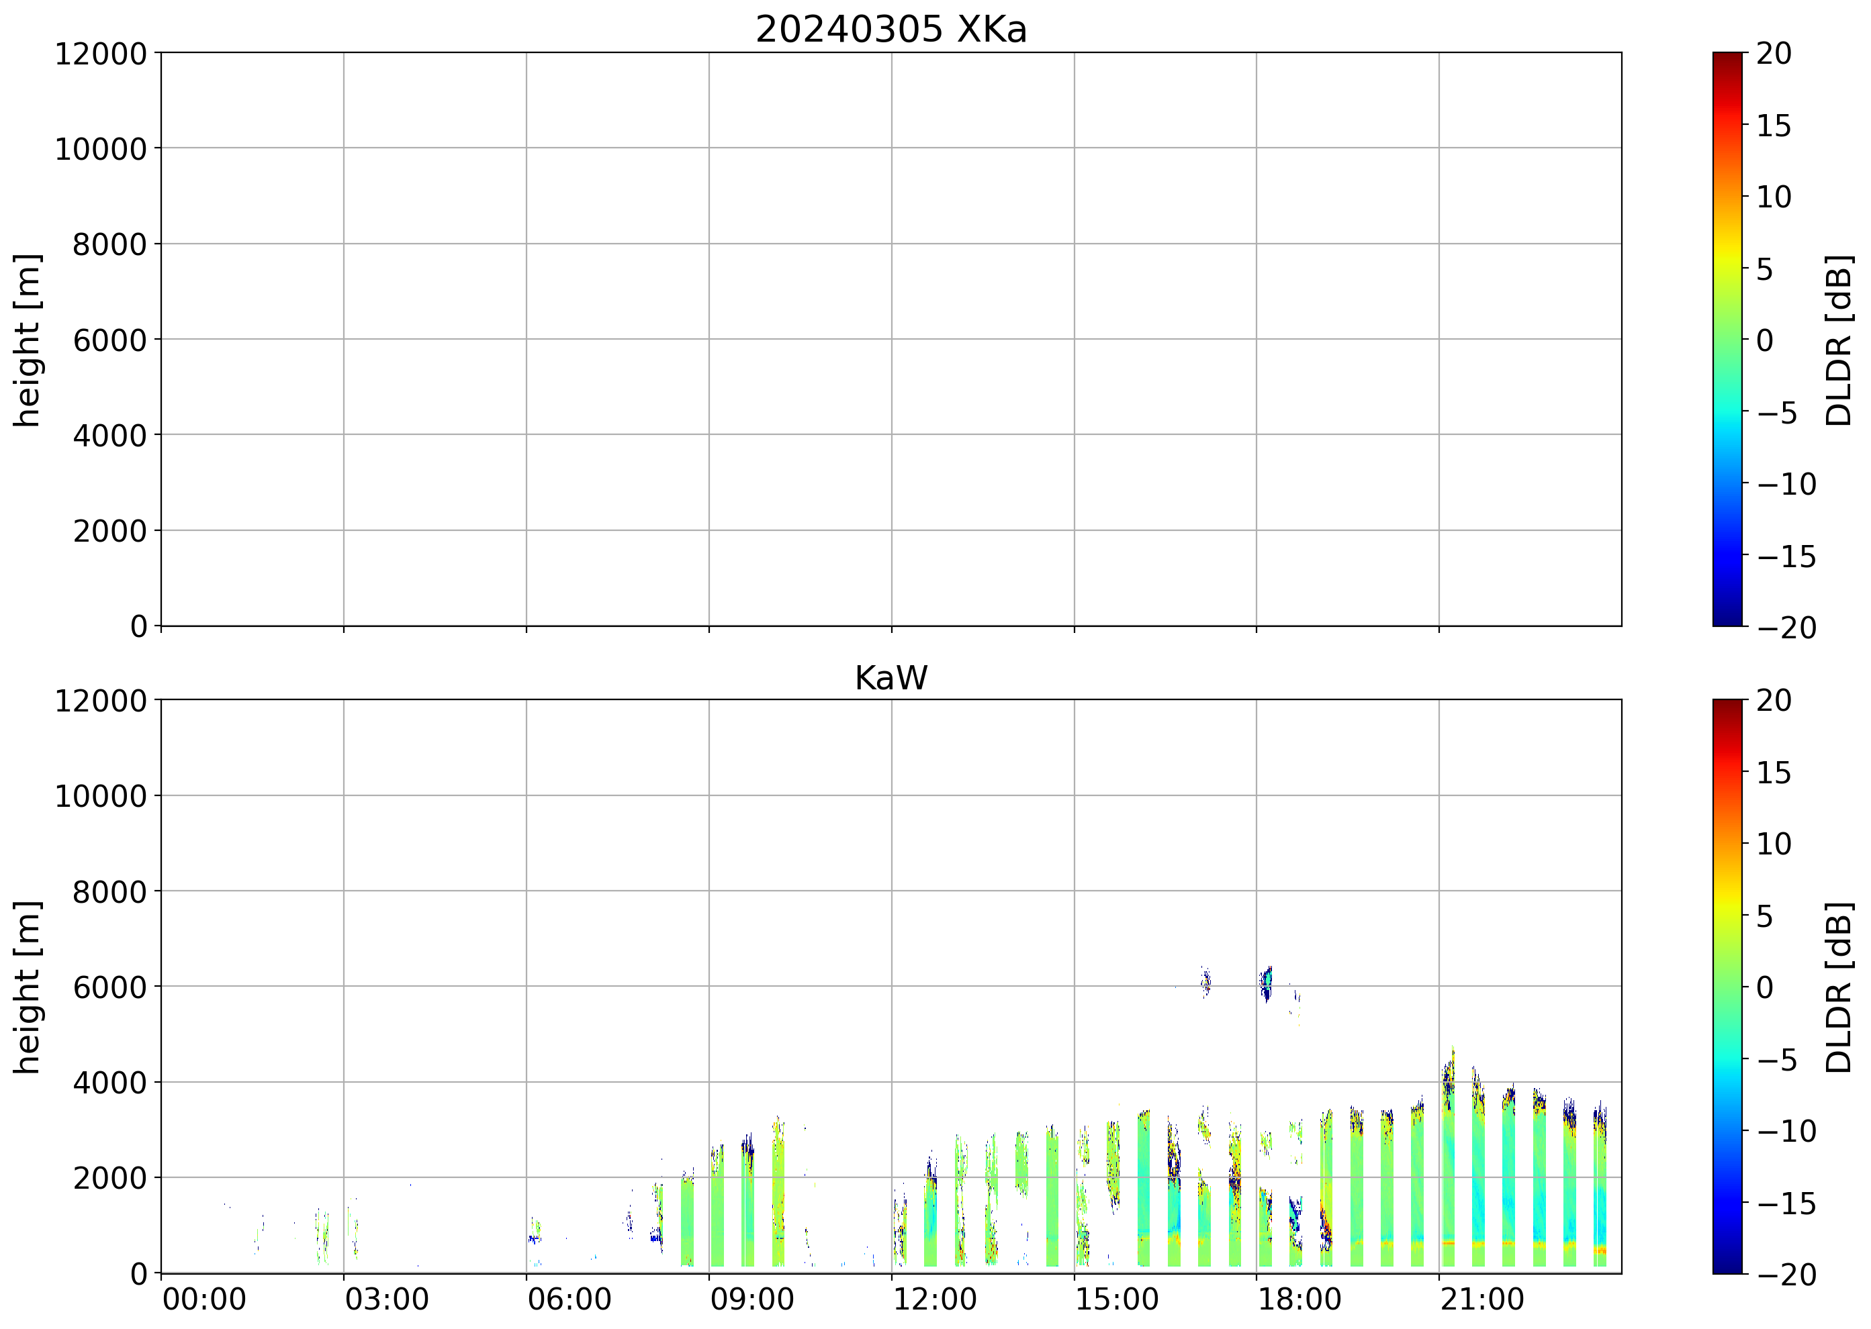Click the 18:00 x-axis tick label
This screenshot has width=1871, height=1329.
click(1299, 1299)
